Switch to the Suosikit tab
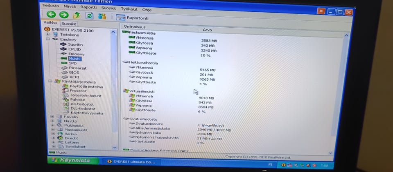 pos(69,24)
